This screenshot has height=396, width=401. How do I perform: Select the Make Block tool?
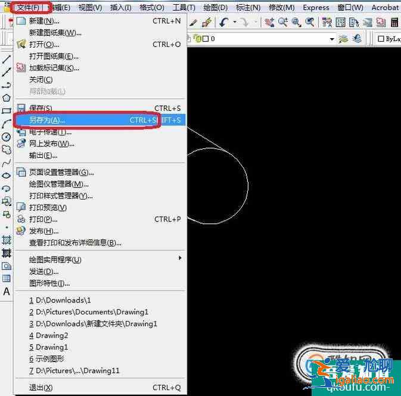coord(6,214)
